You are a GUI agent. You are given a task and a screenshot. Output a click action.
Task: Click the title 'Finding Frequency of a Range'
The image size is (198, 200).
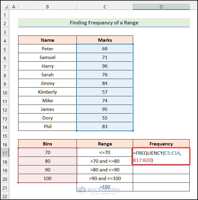[104, 23]
